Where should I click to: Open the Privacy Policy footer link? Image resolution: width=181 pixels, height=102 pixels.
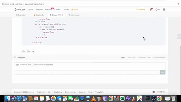99,92
